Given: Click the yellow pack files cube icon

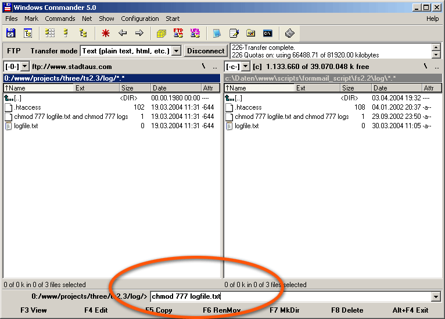Looking at the screenshot, I should tap(161, 34).
